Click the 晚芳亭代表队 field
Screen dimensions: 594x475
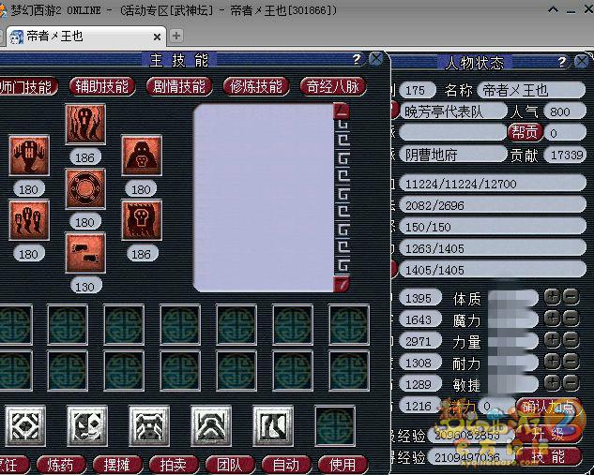coord(453,111)
